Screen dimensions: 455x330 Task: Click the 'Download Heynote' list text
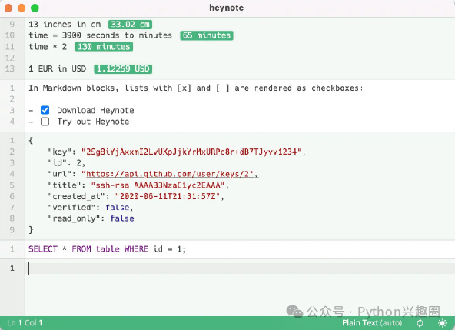95,111
